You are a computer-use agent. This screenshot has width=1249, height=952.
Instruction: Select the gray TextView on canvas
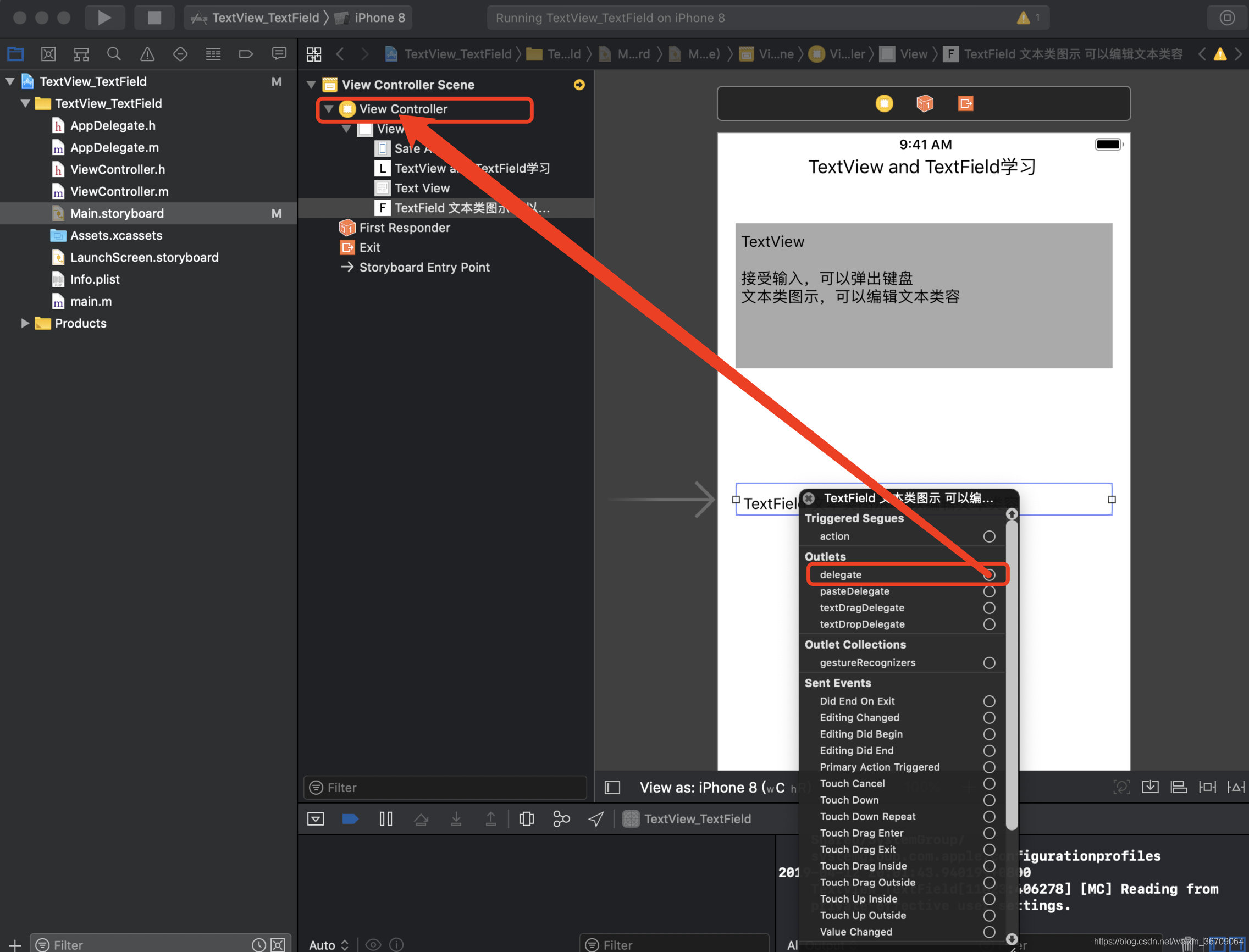pyautogui.click(x=924, y=295)
